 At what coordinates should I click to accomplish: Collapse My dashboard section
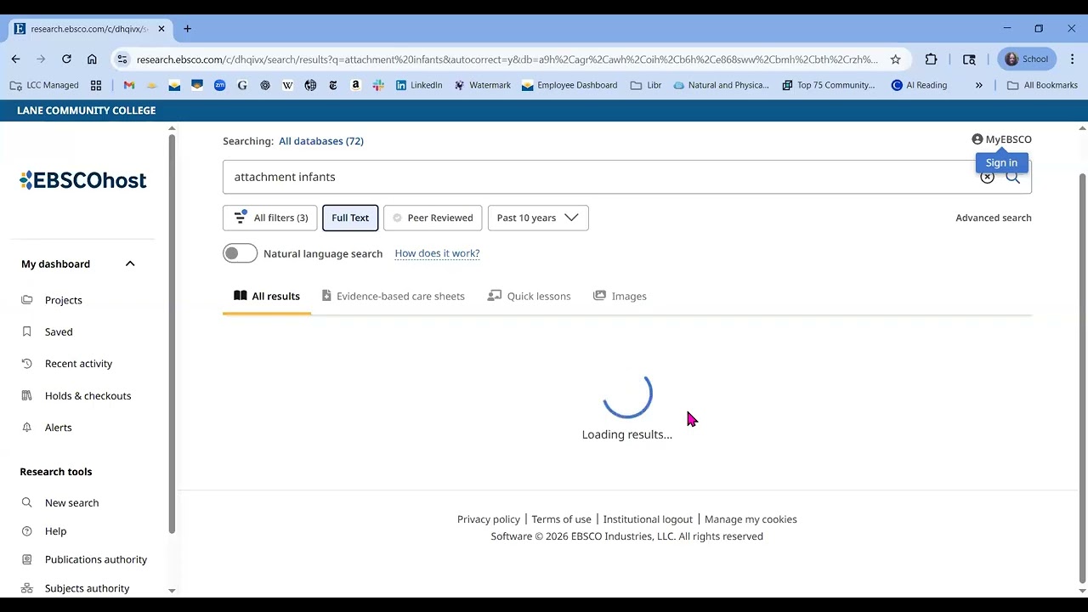coord(130,263)
